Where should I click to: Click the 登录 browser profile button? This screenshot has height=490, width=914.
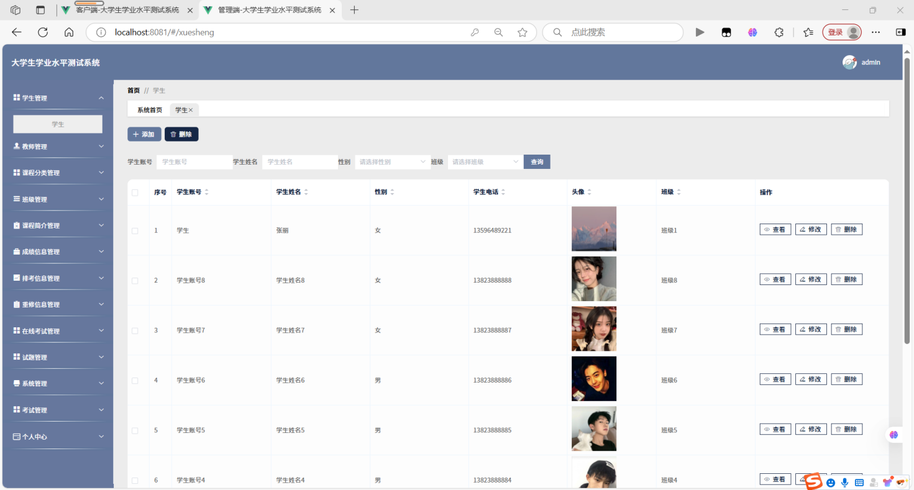[842, 32]
